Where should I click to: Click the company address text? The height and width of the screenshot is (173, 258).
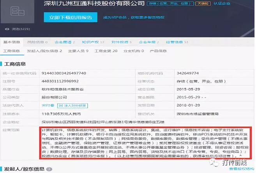pos(103,122)
